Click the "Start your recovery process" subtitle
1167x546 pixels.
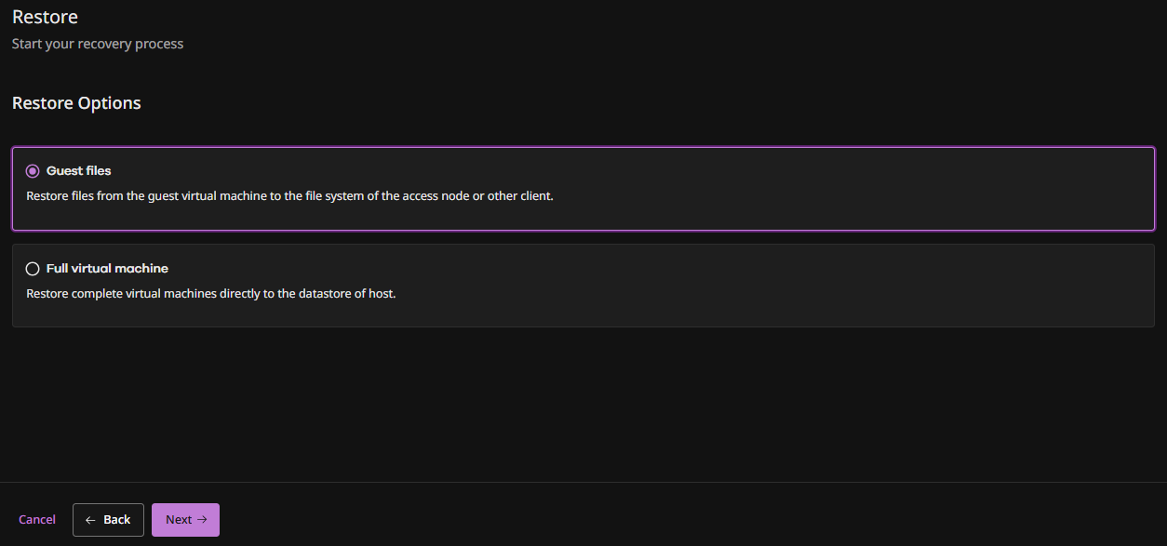tap(98, 44)
